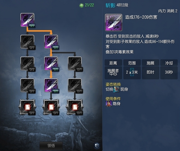The image size is (180, 151).
Task: Click the right column third-tier 0/1 node
Action: 75,64
